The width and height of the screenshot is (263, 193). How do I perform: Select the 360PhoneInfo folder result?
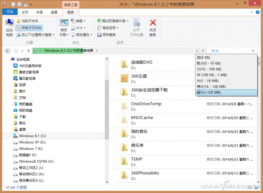[184, 175]
